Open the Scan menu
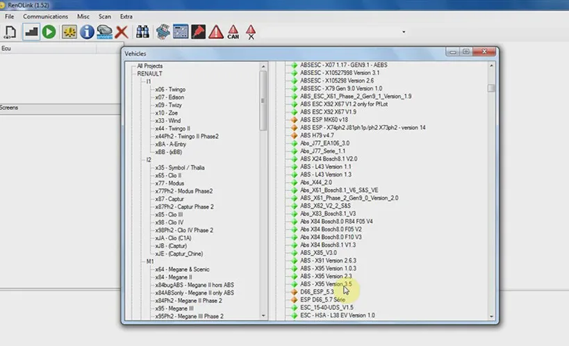 point(105,17)
